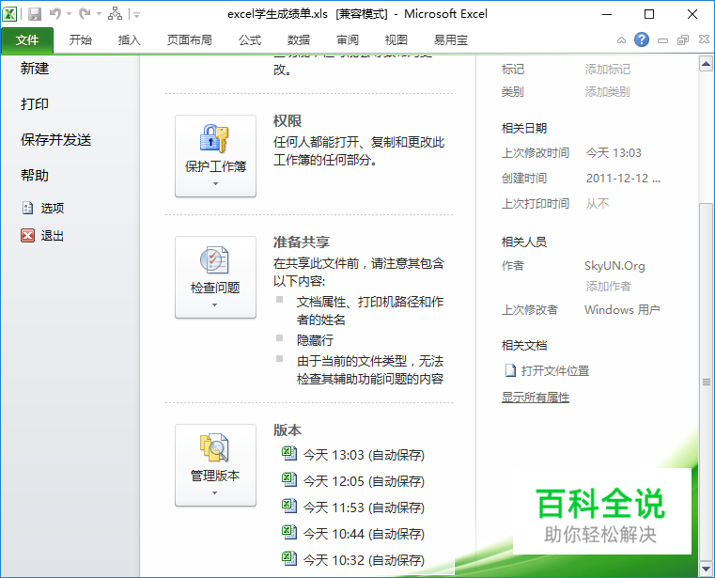The image size is (715, 578).
Task: Select the 数据 ribbon tab
Action: (299, 40)
